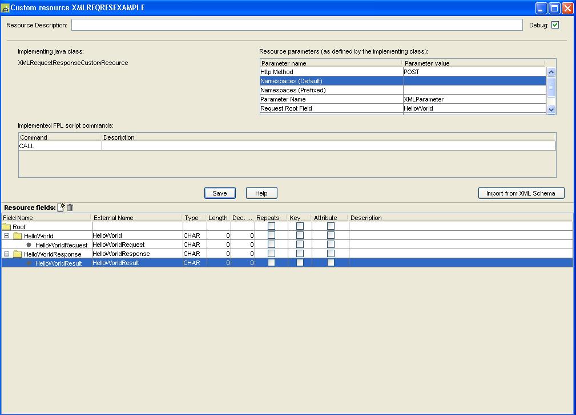576x415 pixels.
Task: Click the HelloWorldRequest field bullet icon
Action: 29,245
